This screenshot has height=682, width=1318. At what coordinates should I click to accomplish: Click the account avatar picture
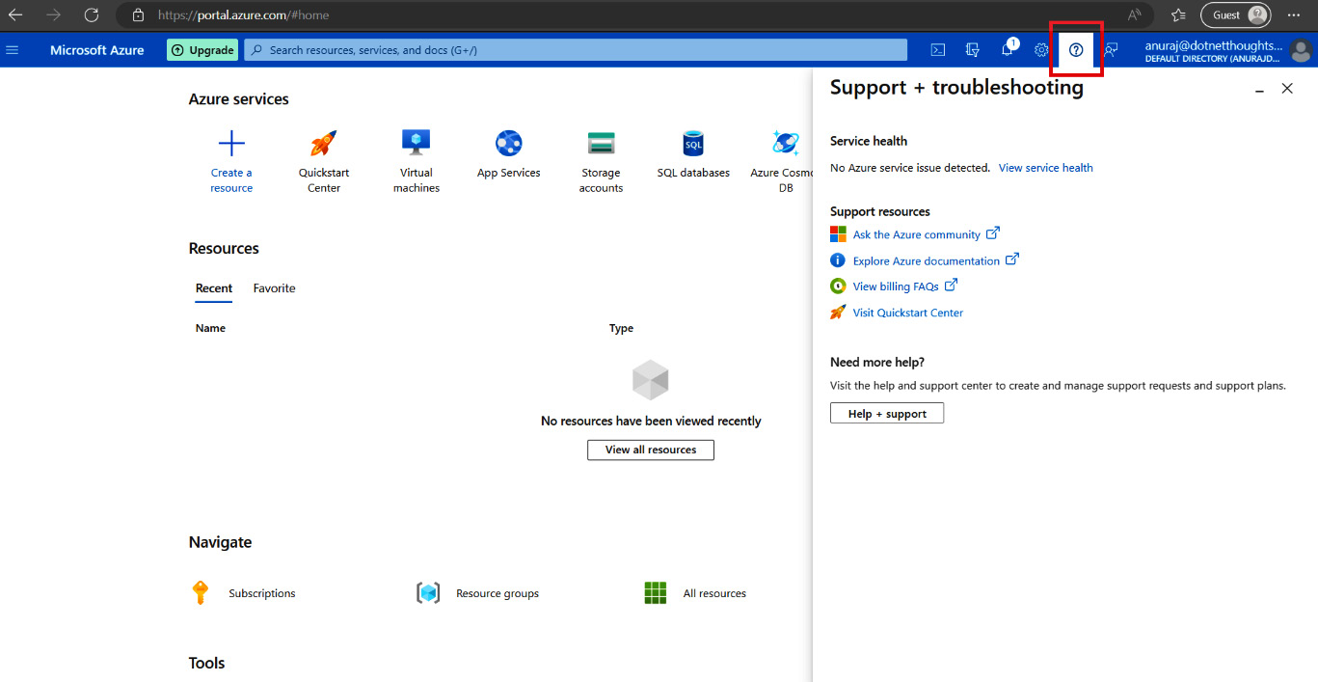click(1301, 50)
